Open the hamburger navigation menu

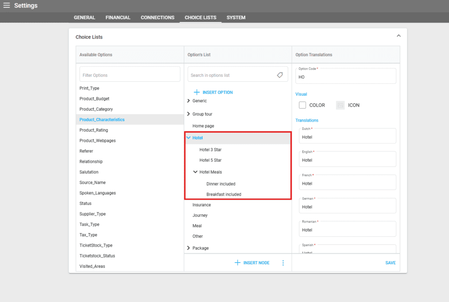click(7, 6)
